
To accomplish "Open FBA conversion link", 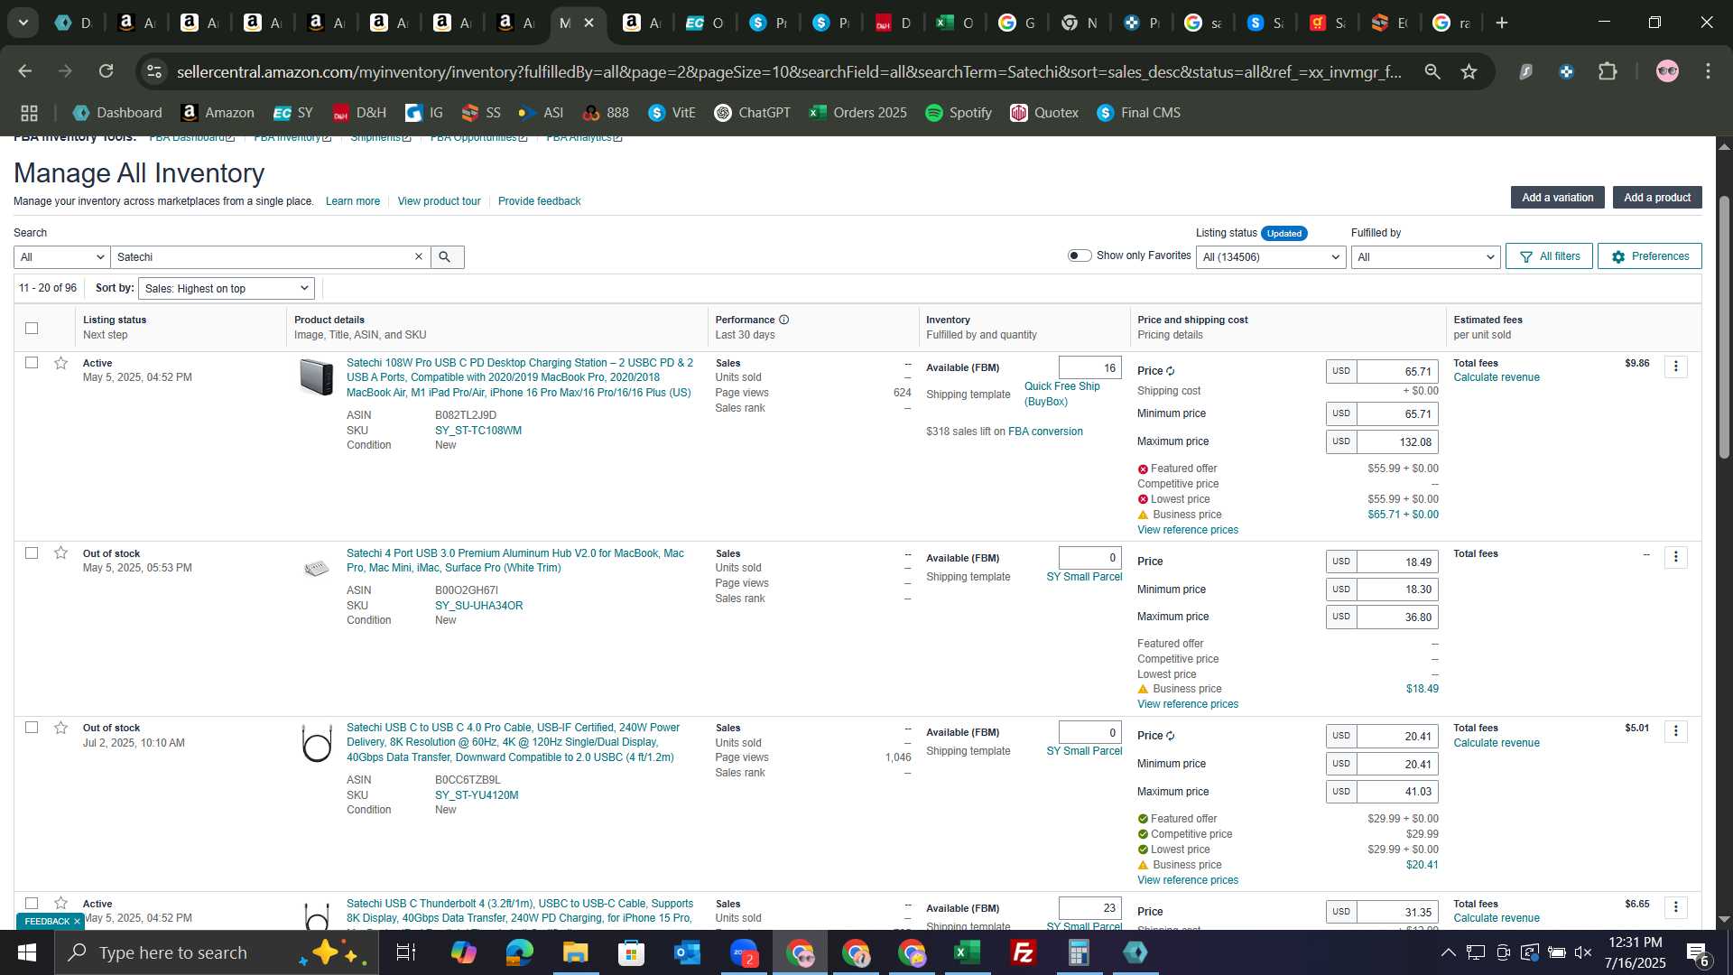I will [x=1045, y=432].
